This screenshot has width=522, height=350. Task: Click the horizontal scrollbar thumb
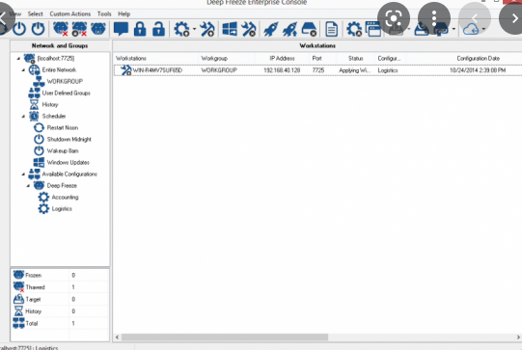coord(225,337)
